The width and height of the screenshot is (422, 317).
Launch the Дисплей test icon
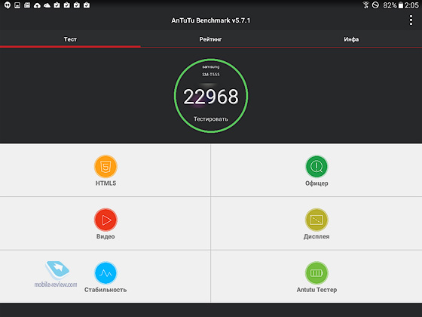[316, 220]
